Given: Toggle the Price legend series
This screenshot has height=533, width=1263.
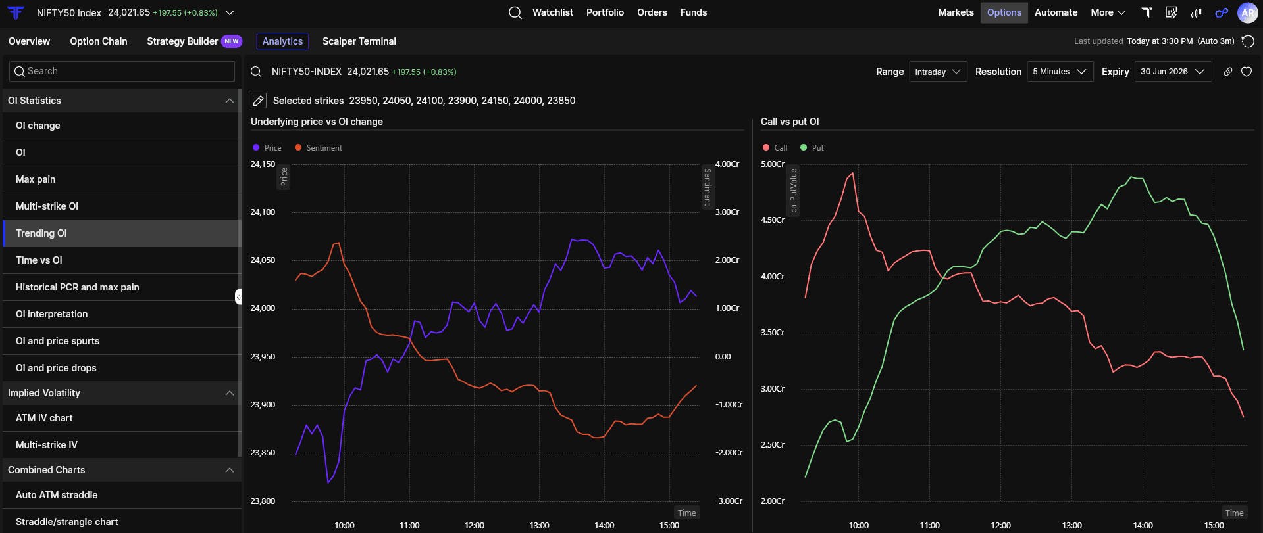Looking at the screenshot, I should pyautogui.click(x=267, y=148).
